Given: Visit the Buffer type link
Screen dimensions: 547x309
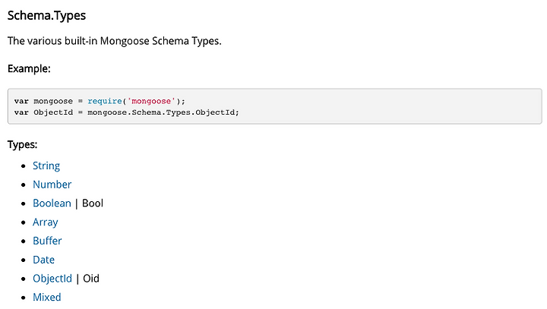Looking at the screenshot, I should (47, 241).
